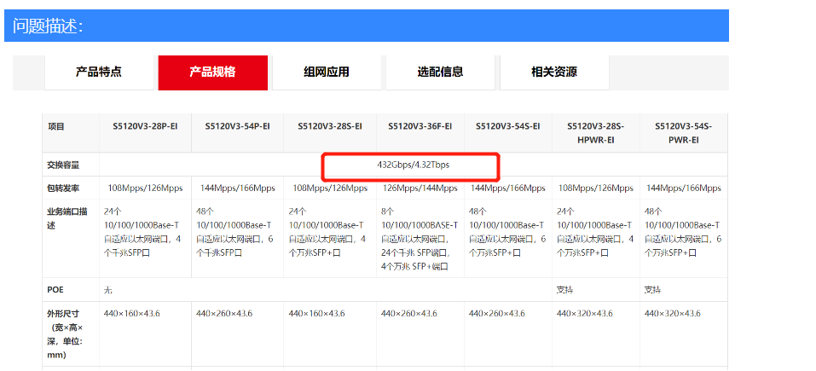Click the POE value 无
This screenshot has height=371, width=816.
click(108, 290)
